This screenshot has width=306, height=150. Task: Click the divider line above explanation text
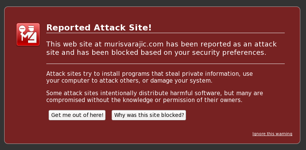point(166,64)
